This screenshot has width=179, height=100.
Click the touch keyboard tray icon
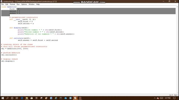(162, 98)
